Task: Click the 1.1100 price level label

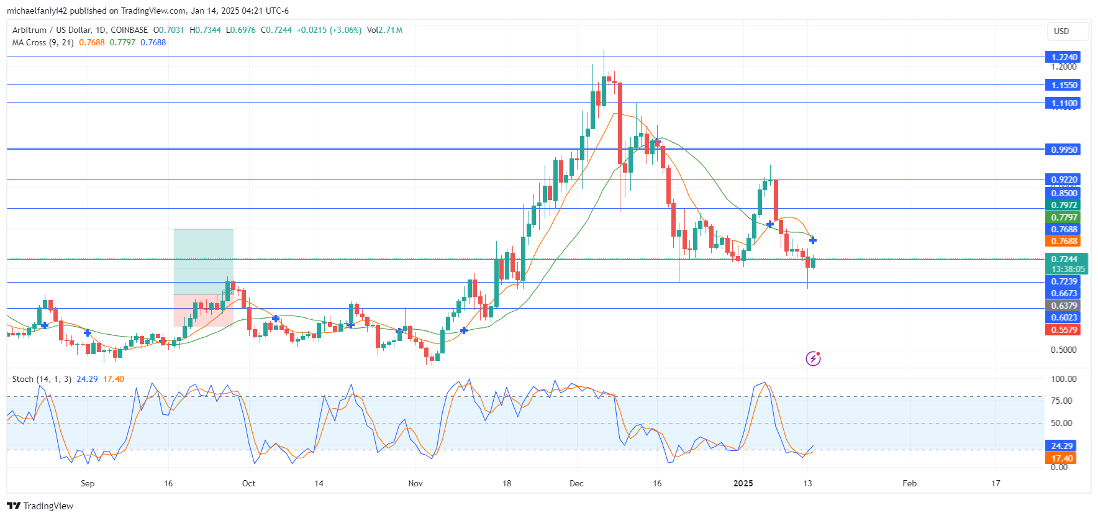Action: click(x=1063, y=103)
